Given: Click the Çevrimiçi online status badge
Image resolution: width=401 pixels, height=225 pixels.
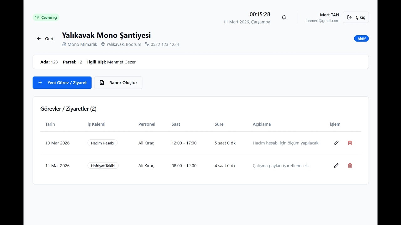Looking at the screenshot, I should [46, 17].
